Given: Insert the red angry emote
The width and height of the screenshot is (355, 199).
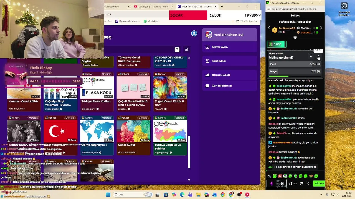Looking at the screenshot, I should [x=280, y=176].
